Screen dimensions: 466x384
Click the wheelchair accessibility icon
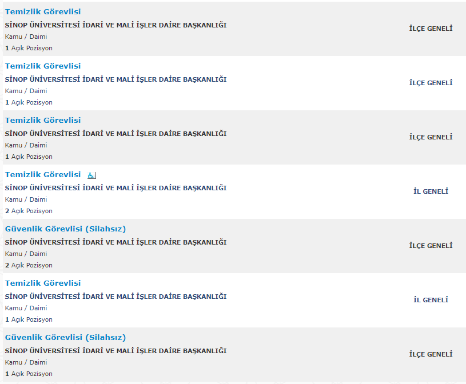91,175
